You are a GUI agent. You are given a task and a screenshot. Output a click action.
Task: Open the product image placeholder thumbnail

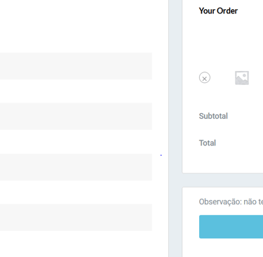(x=242, y=78)
